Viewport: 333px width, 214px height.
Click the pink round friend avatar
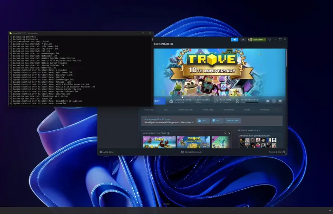coord(258,146)
